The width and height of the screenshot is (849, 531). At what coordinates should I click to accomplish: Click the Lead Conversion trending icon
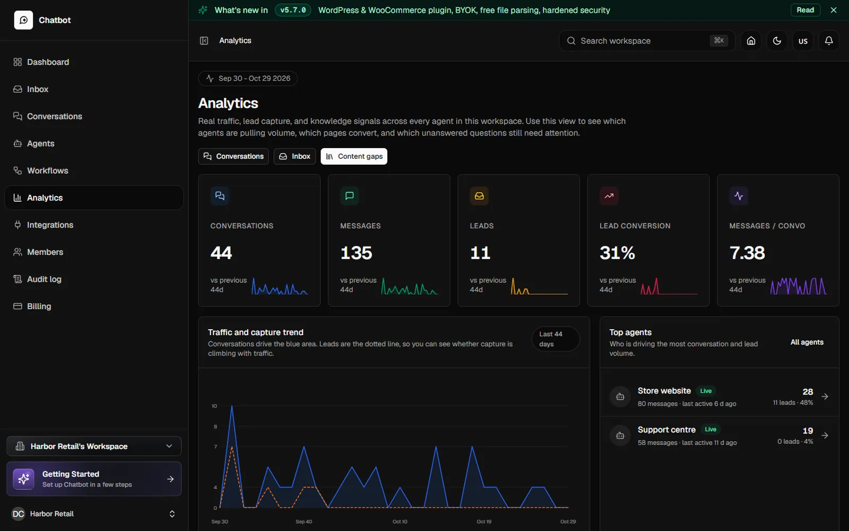(x=609, y=196)
